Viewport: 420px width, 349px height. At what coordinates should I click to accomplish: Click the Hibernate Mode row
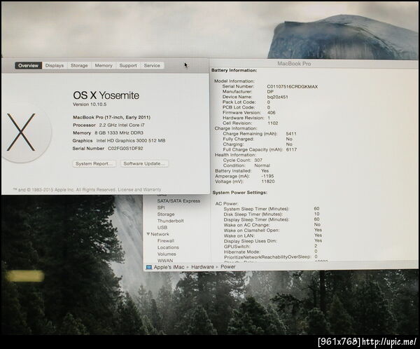pos(271,252)
